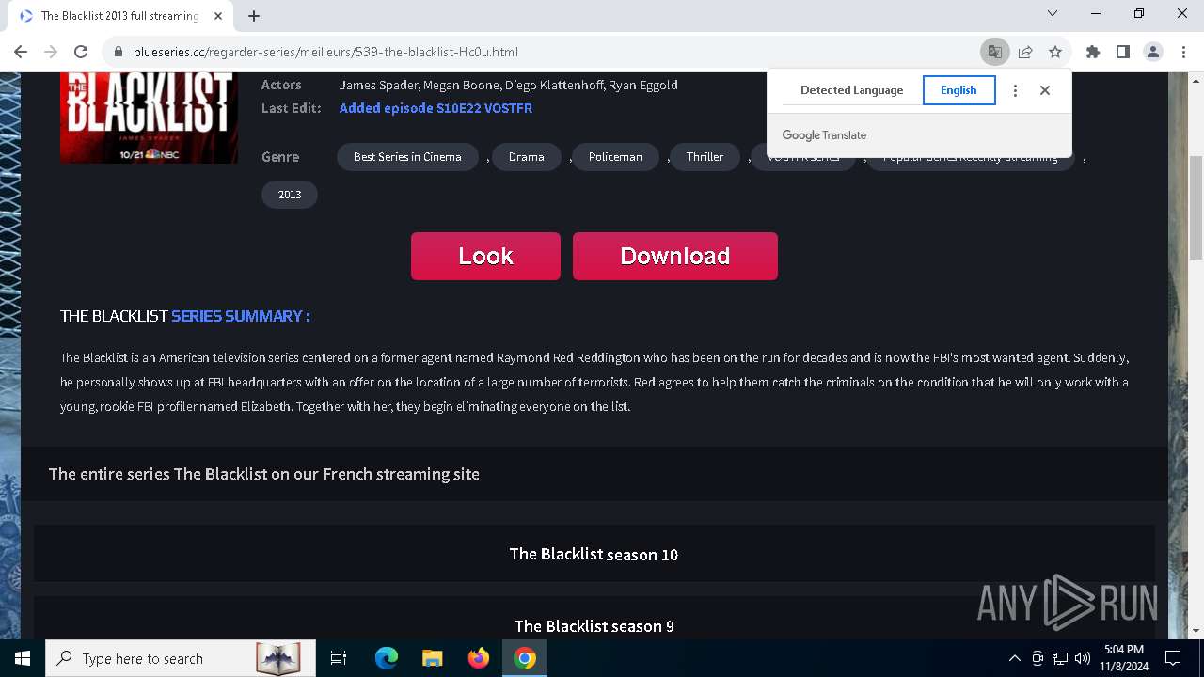This screenshot has width=1204, height=677.
Task: Expand The Blacklist season 10
Action: point(594,554)
